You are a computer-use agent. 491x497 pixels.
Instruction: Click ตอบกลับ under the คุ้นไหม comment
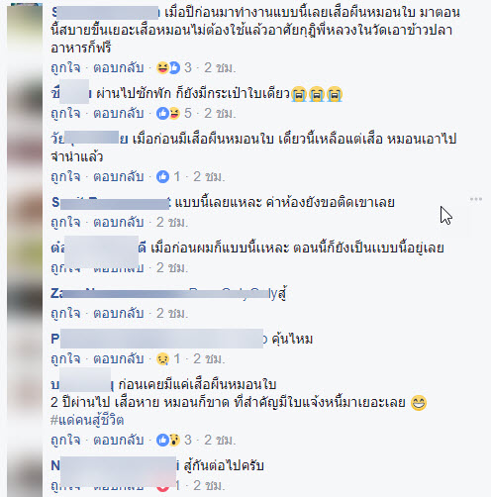tap(119, 358)
